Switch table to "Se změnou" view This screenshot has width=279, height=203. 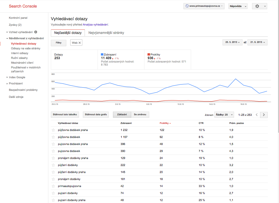140,115
